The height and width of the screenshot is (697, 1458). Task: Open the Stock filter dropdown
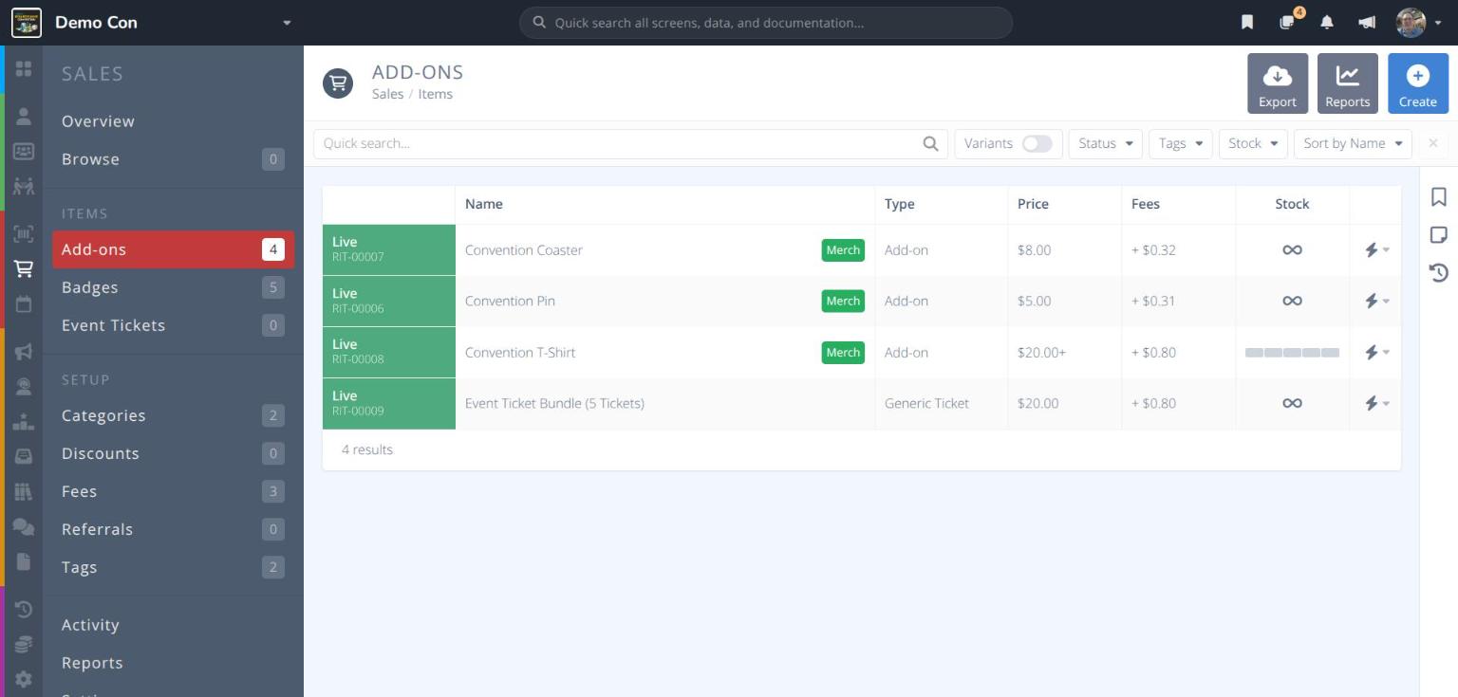[x=1253, y=144]
